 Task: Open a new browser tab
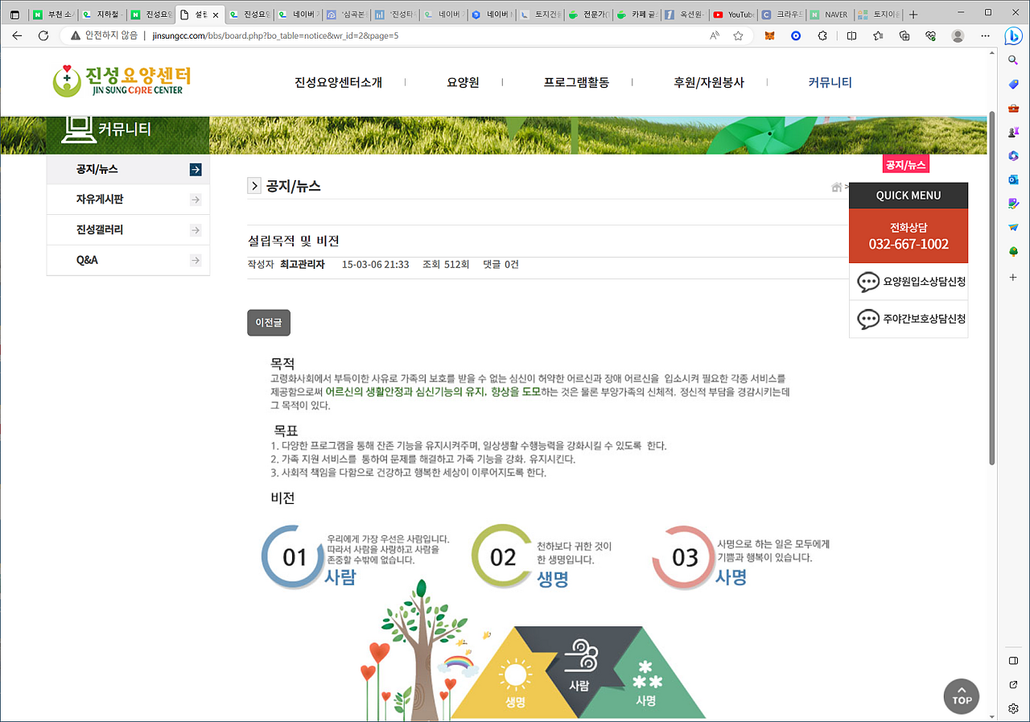913,14
